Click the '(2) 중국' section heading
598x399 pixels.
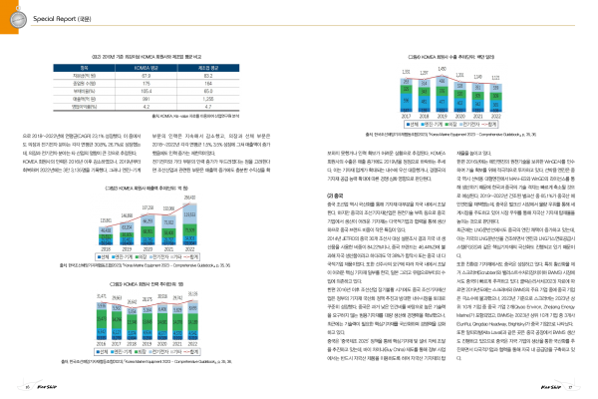pyautogui.click(x=335, y=196)
